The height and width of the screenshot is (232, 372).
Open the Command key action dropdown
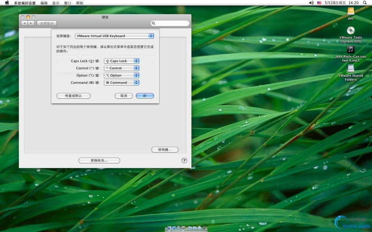coord(122,83)
